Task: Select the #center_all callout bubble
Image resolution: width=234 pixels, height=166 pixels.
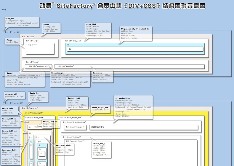Action: 15,95
